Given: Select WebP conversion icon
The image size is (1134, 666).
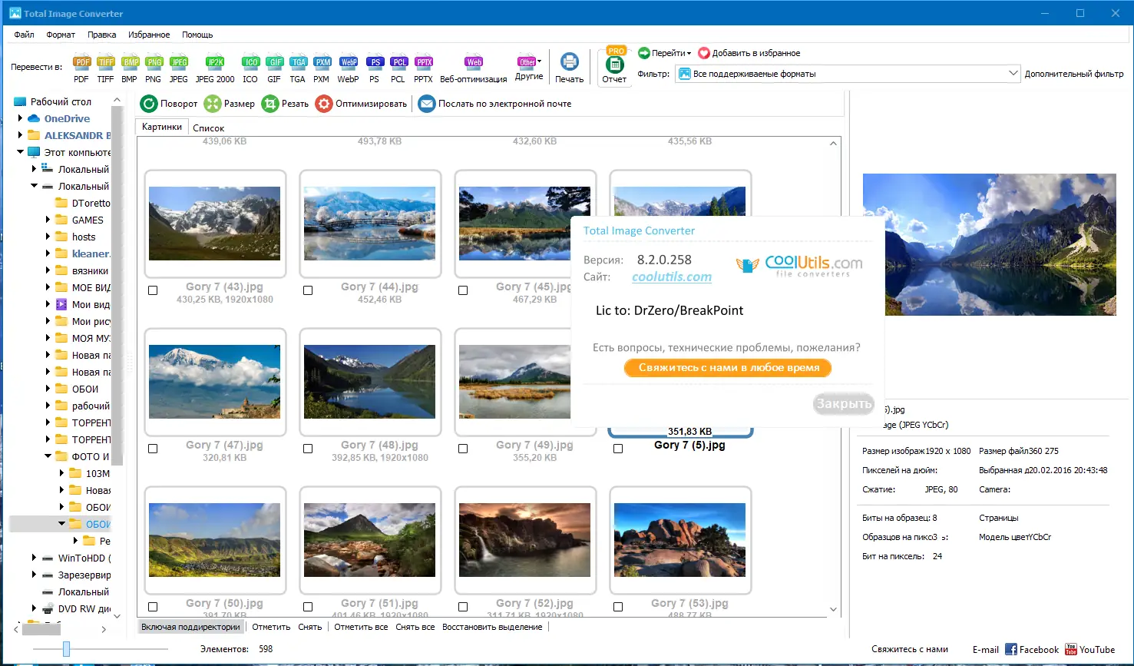Looking at the screenshot, I should tap(348, 68).
